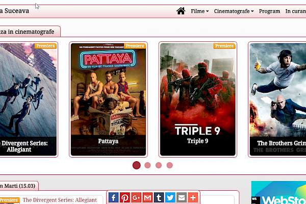Viewport: 306px width, 204px height.
Task: Open the In curand menu item
Action: click(295, 11)
